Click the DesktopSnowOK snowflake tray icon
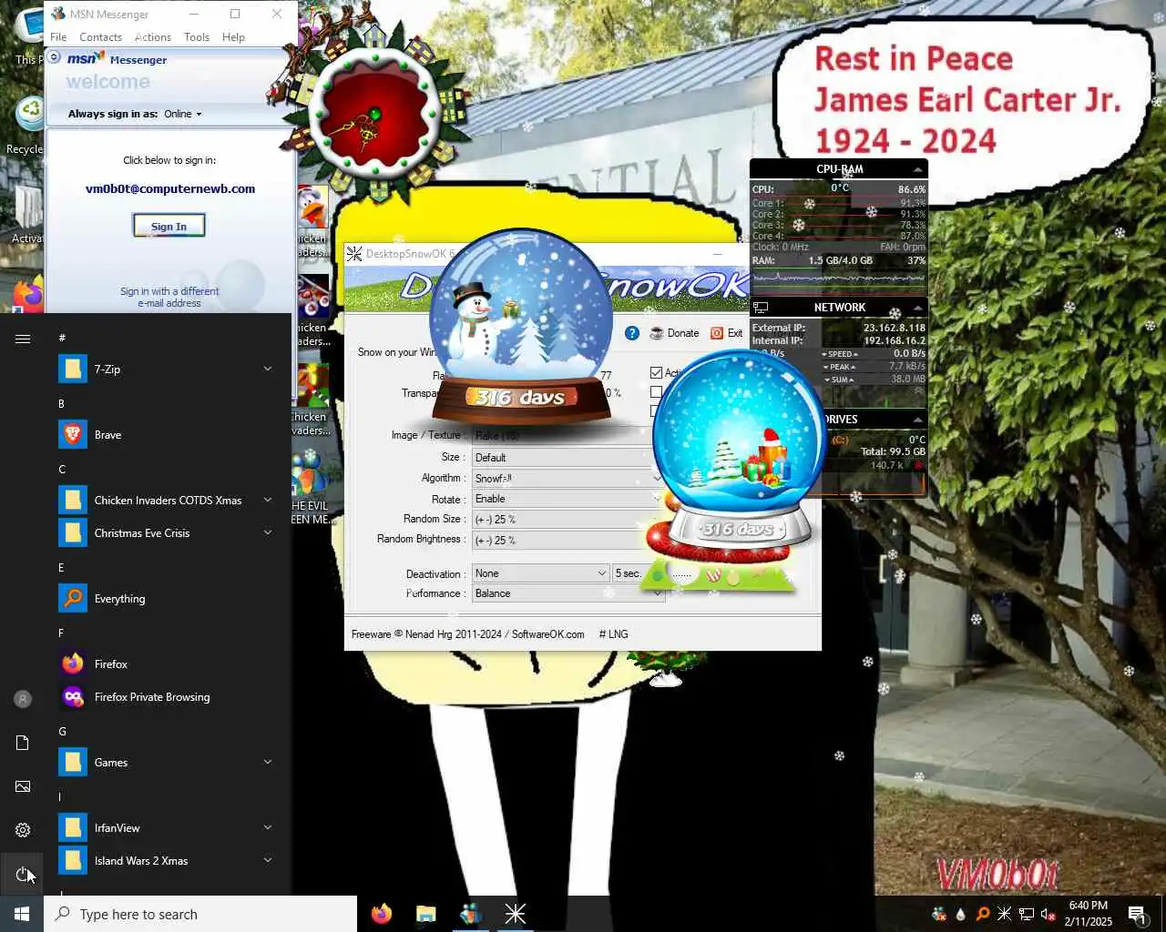This screenshot has width=1166, height=932. (1005, 914)
